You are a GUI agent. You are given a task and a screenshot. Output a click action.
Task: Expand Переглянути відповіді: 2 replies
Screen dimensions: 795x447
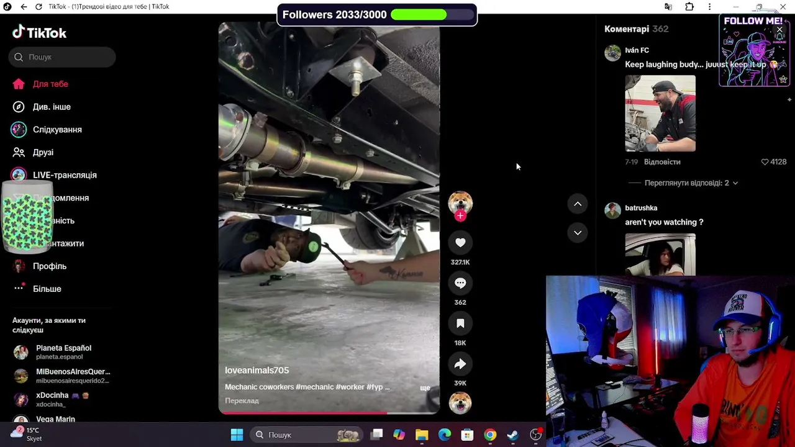click(691, 183)
